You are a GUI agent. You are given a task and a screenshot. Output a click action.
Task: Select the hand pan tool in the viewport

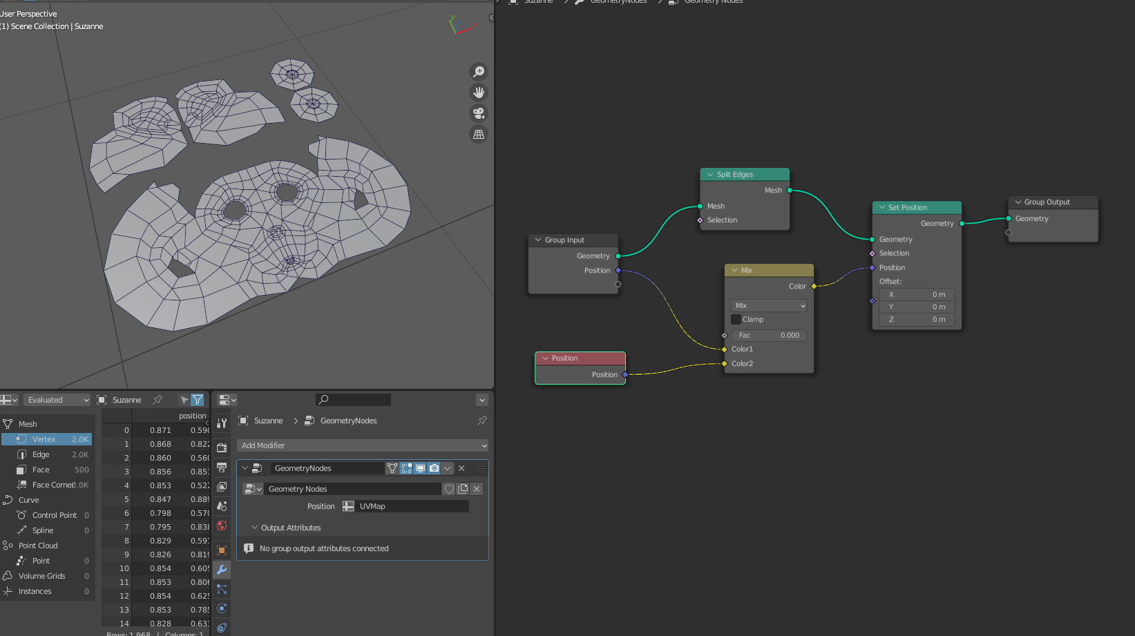pos(478,93)
